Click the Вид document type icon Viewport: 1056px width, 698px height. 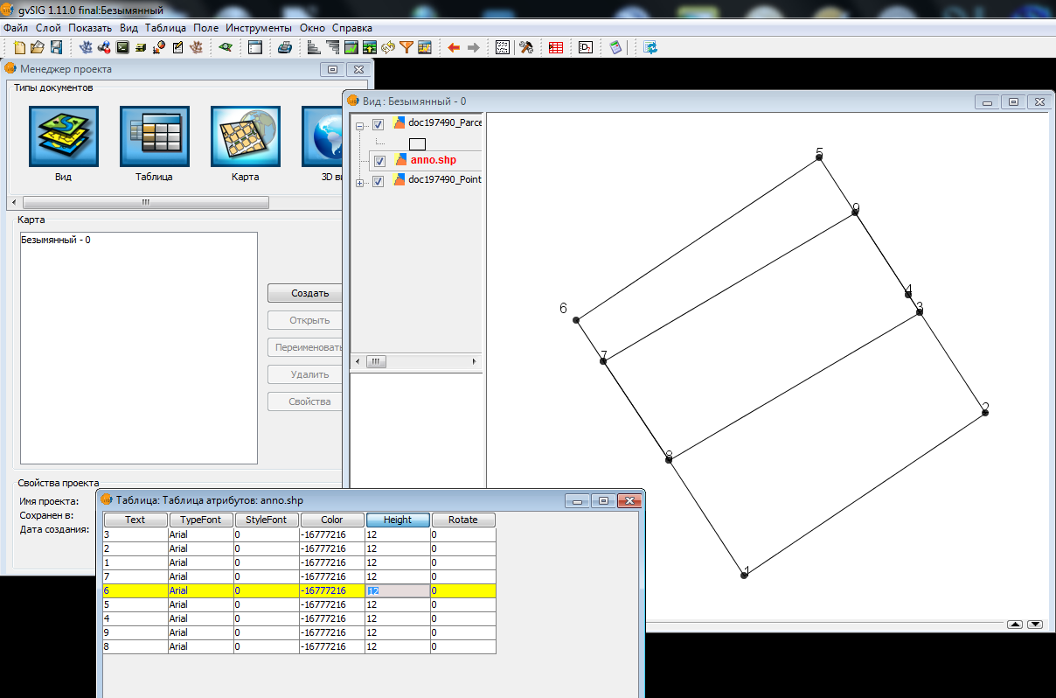pos(63,136)
